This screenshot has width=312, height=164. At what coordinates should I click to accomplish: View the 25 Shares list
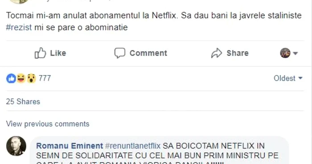pos(23,102)
